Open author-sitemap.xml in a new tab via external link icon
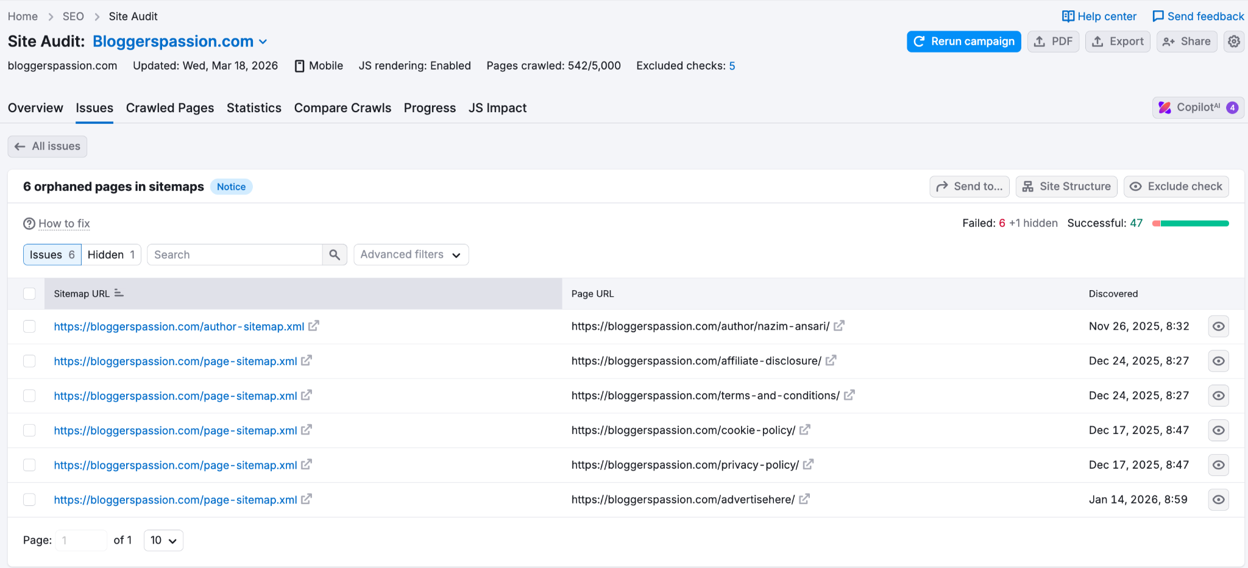The width and height of the screenshot is (1248, 568). 313,326
